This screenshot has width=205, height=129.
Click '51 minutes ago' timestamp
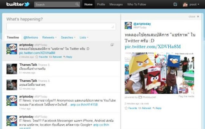click(27, 73)
